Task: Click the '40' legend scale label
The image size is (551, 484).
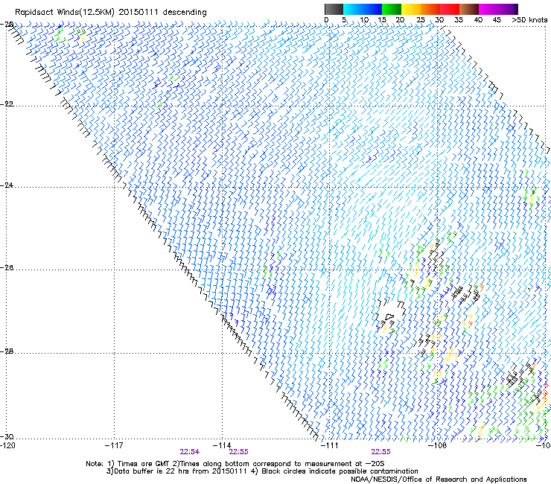Action: [x=478, y=19]
